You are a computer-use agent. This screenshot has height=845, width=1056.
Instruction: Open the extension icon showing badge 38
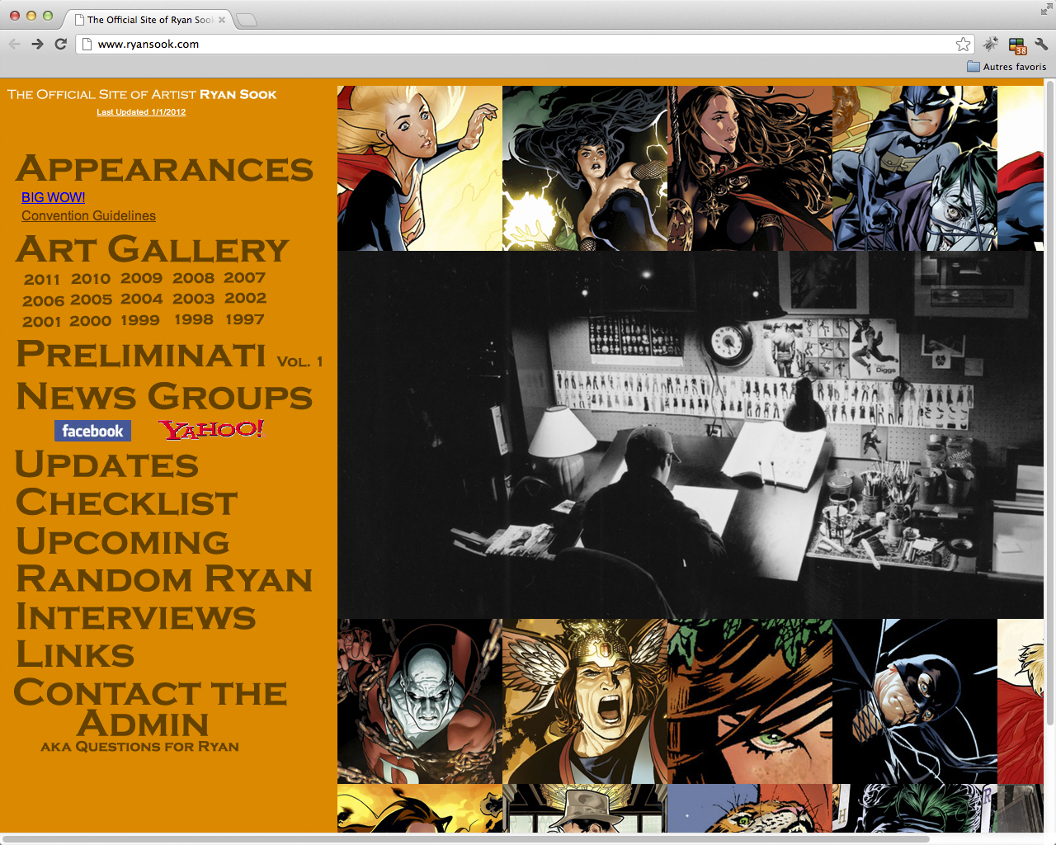coord(1017,45)
